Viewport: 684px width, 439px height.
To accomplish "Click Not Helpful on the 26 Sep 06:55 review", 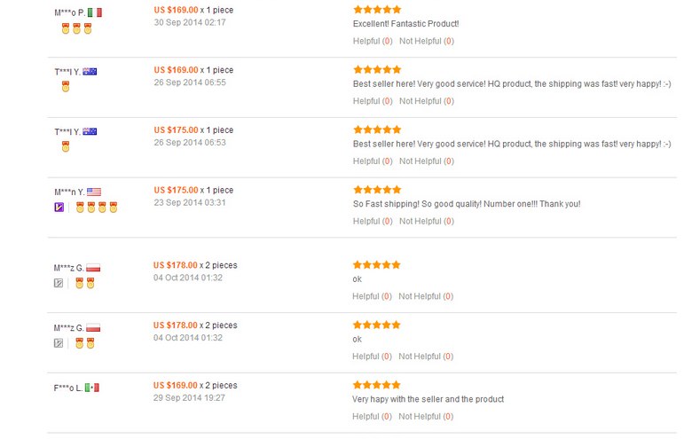I will (427, 101).
